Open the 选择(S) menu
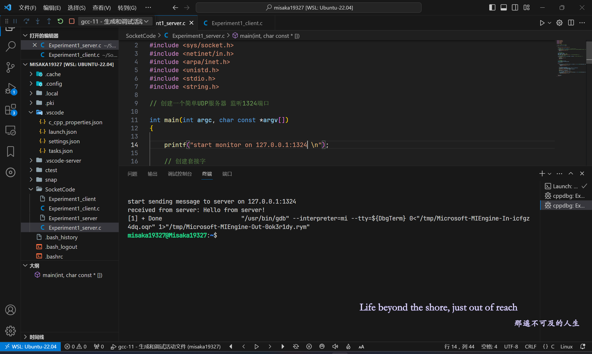 [77, 8]
